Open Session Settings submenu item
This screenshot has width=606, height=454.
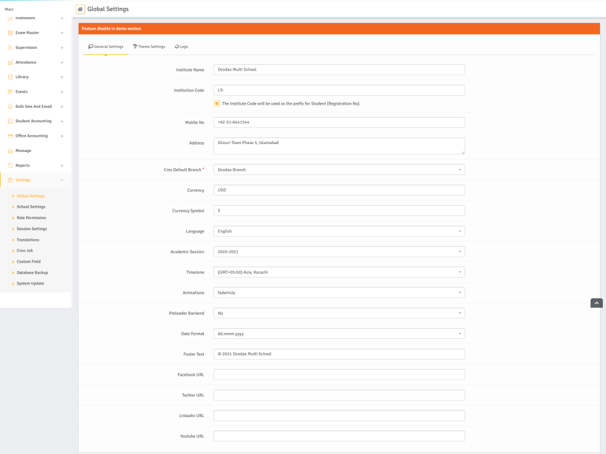(32, 229)
